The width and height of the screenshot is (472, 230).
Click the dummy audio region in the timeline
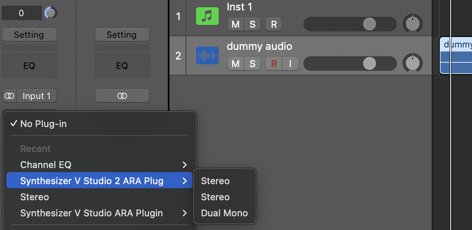pos(455,55)
